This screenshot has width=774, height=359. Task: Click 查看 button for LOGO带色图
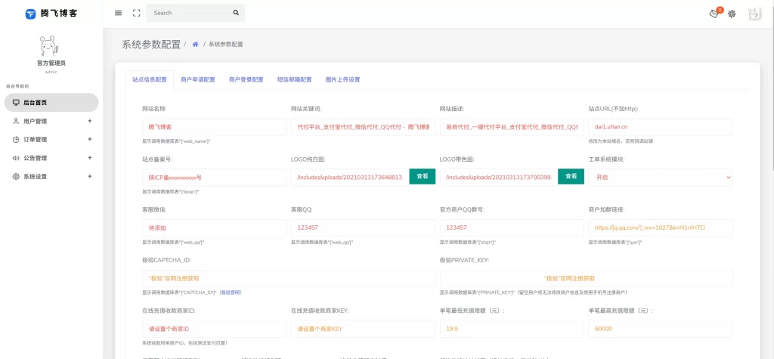click(571, 176)
